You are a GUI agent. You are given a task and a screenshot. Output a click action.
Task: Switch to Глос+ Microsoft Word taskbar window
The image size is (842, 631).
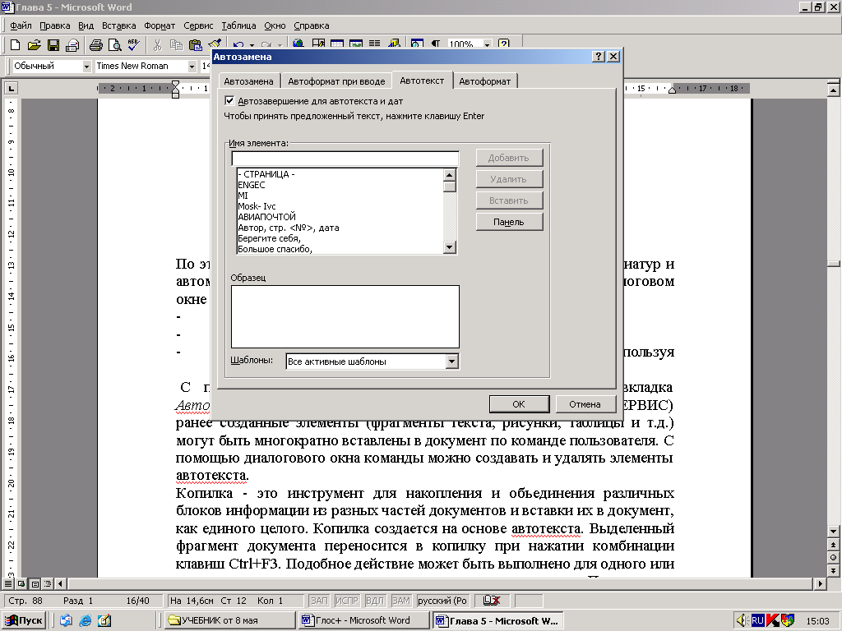tap(363, 620)
